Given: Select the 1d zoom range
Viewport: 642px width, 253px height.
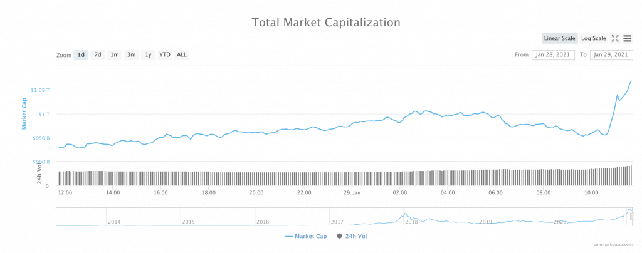Looking at the screenshot, I should pos(81,54).
